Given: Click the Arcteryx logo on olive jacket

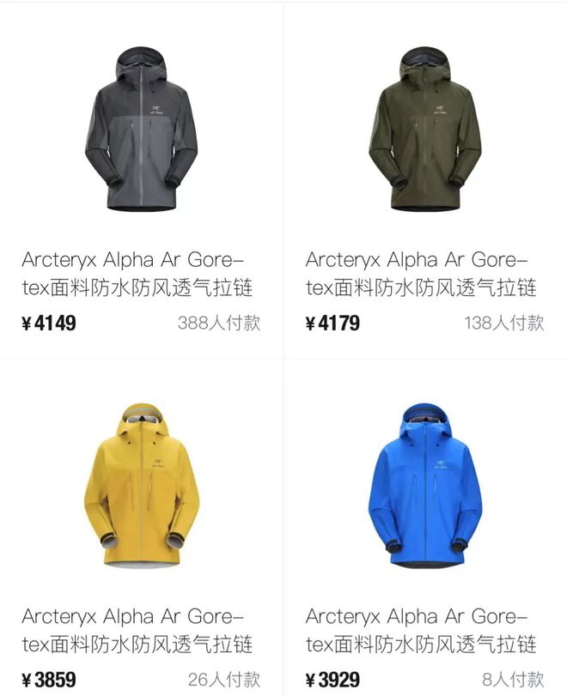Looking at the screenshot, I should 440,110.
